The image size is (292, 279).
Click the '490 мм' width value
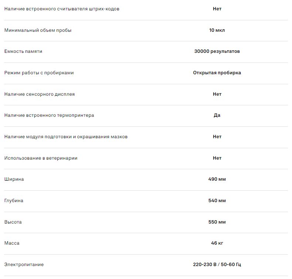tap(217, 179)
